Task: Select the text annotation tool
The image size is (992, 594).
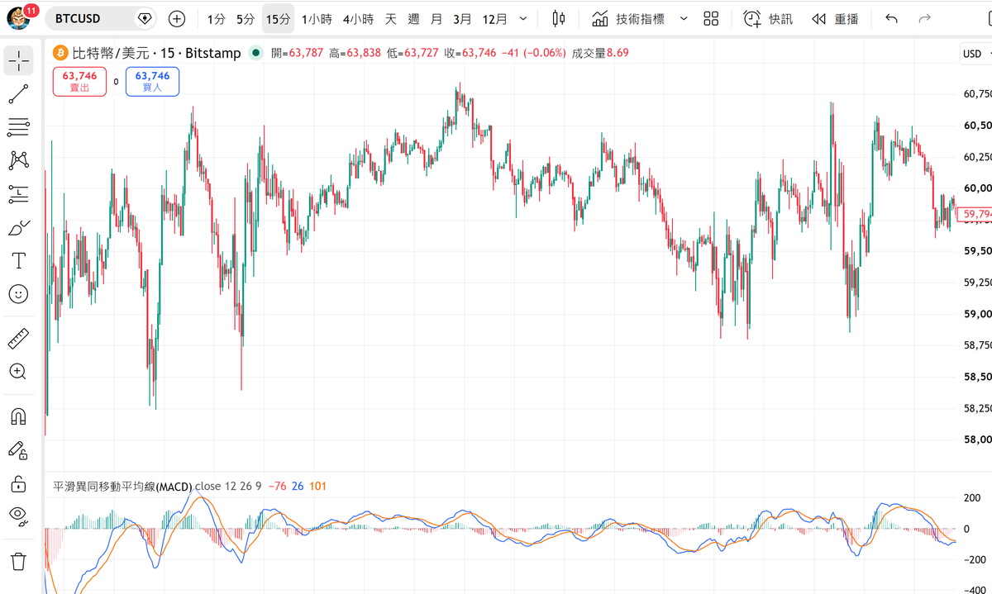Action: click(18, 261)
